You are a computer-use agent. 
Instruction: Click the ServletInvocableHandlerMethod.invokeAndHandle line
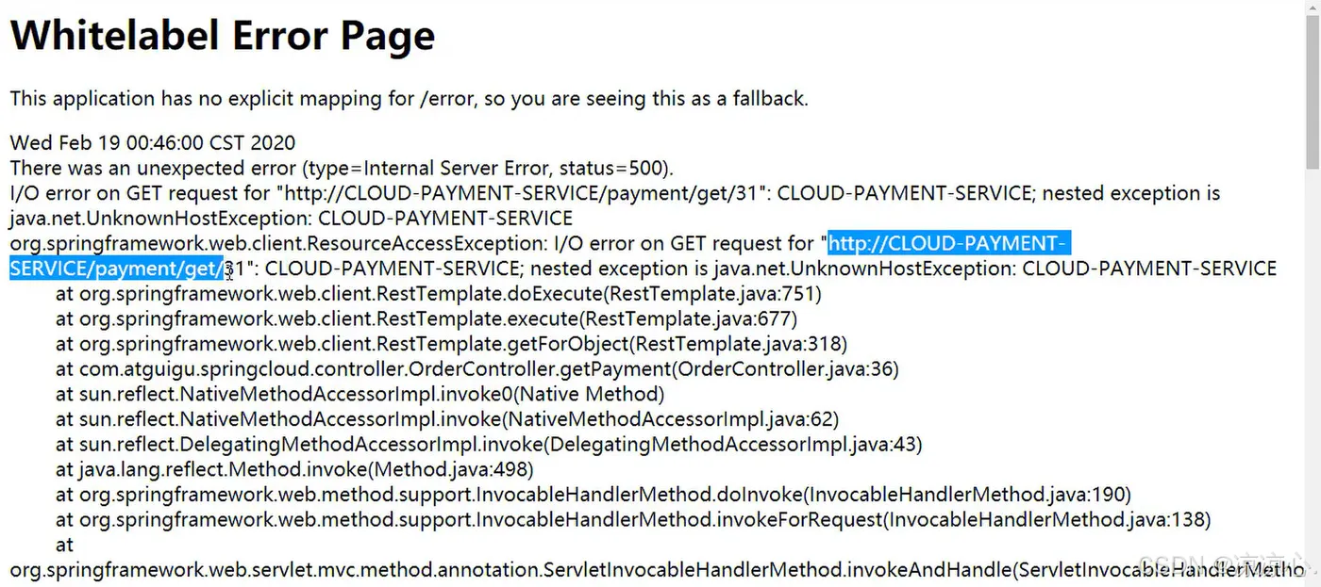pyautogui.click(x=651, y=569)
